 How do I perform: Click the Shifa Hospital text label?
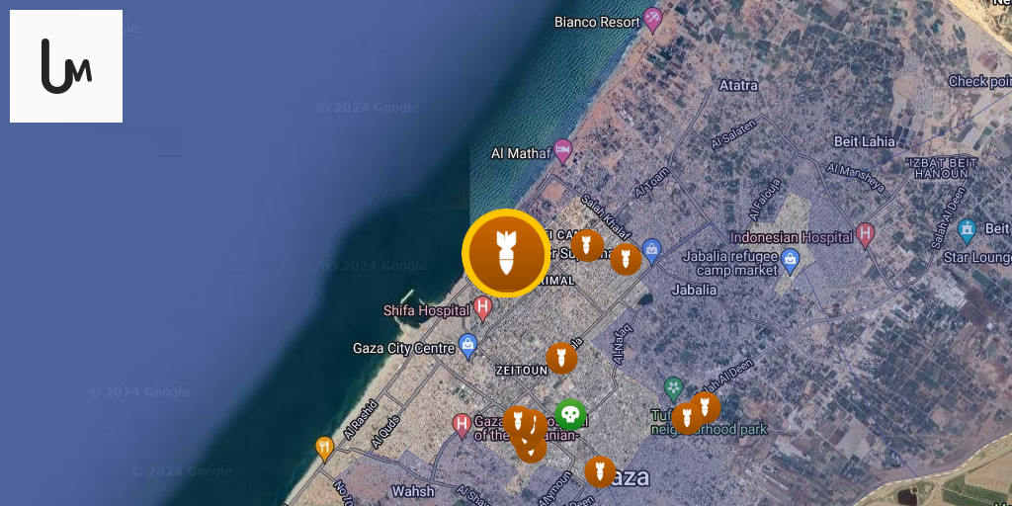pyautogui.click(x=427, y=310)
